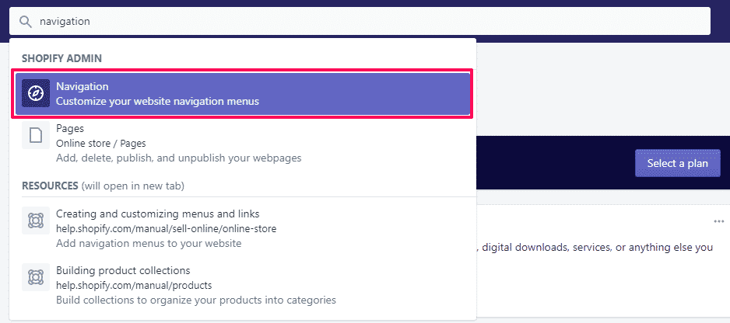The image size is (730, 323).
Task: Click the Navigation compass icon
Action: pos(35,94)
